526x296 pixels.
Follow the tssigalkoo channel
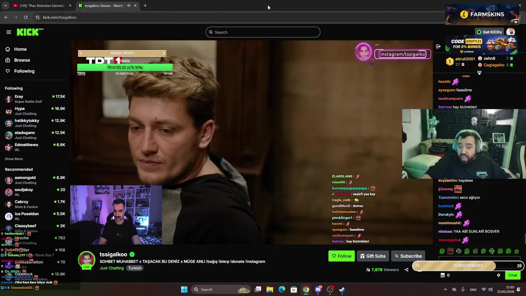pos(341,256)
